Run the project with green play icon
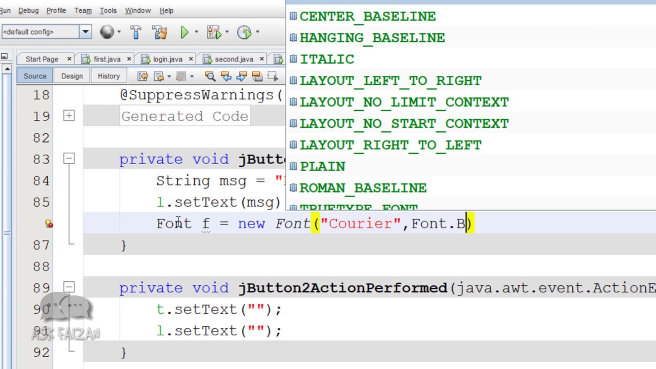 point(184,32)
